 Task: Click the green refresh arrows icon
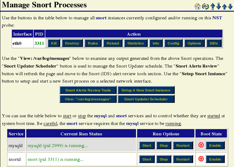[205, 7]
